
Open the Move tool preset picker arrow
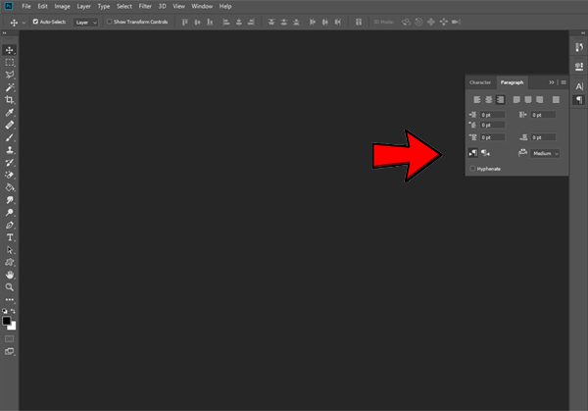[x=24, y=23]
